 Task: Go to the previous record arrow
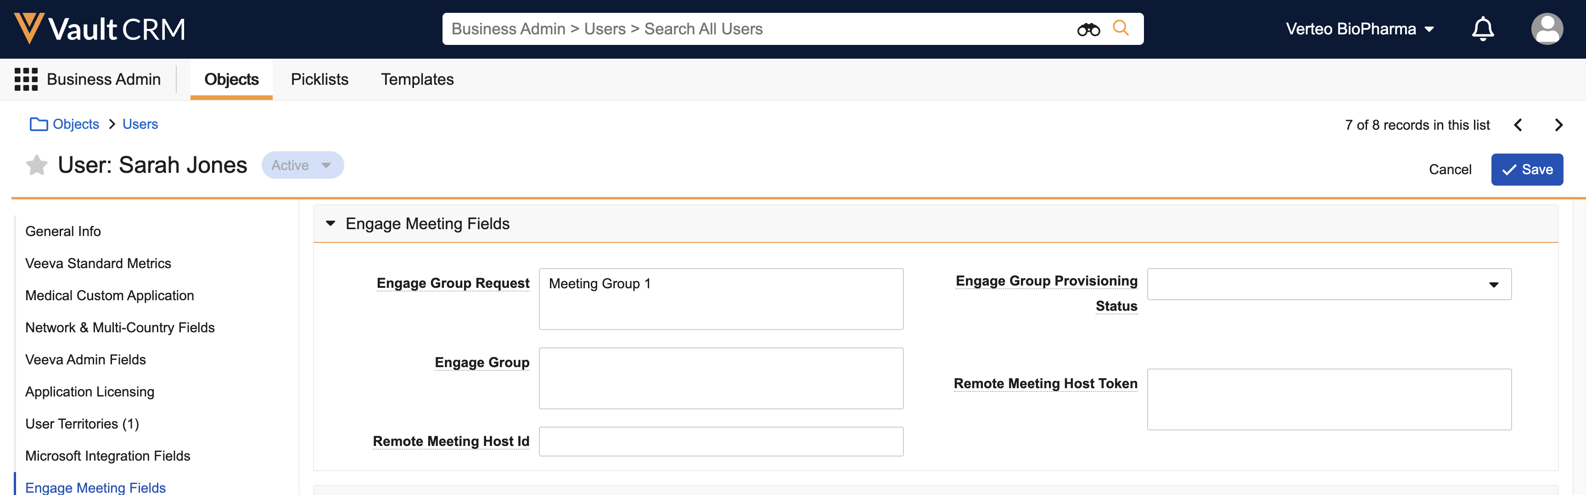(x=1518, y=126)
